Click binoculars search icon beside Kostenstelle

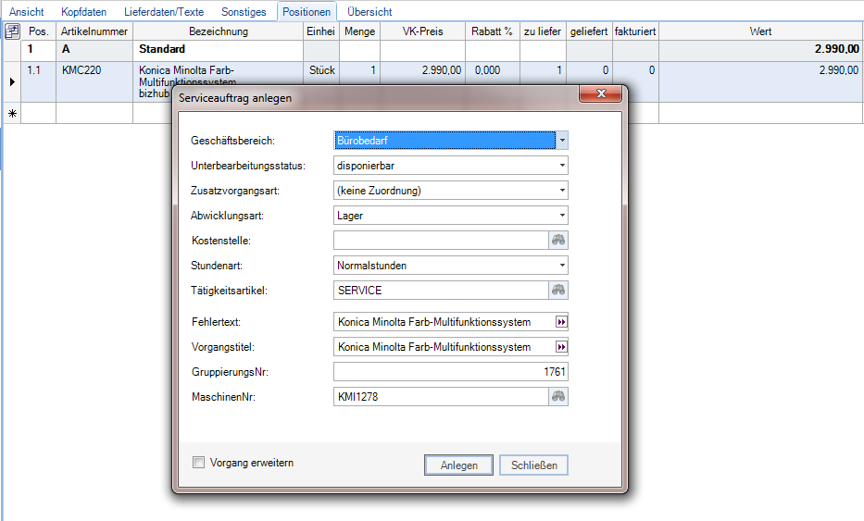coord(559,241)
